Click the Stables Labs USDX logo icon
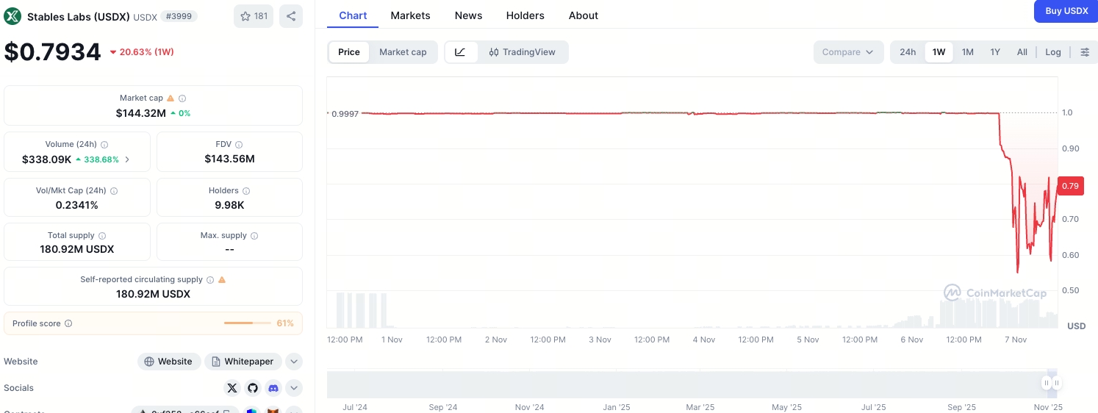Screen dimensions: 1098x413 tap(12, 16)
